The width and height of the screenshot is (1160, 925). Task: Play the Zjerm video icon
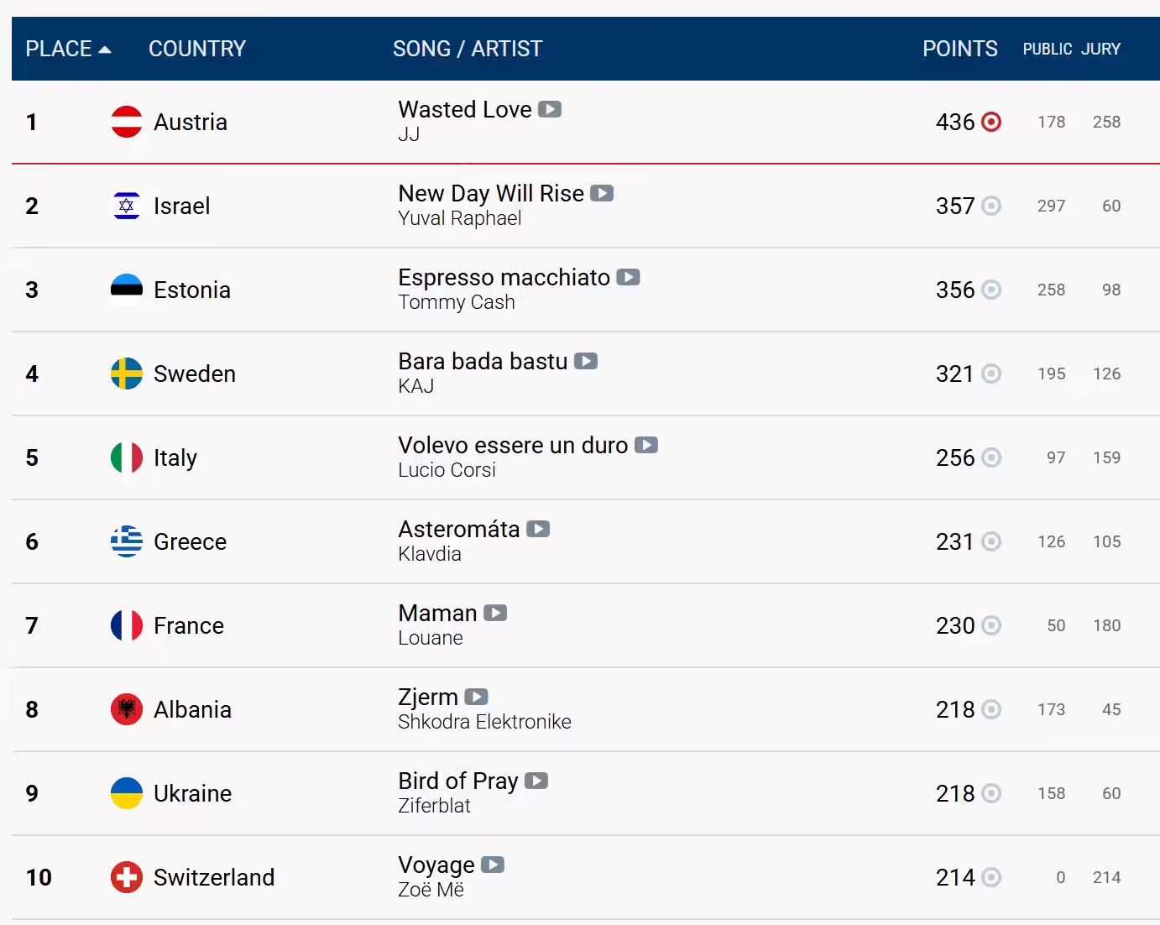(x=476, y=697)
